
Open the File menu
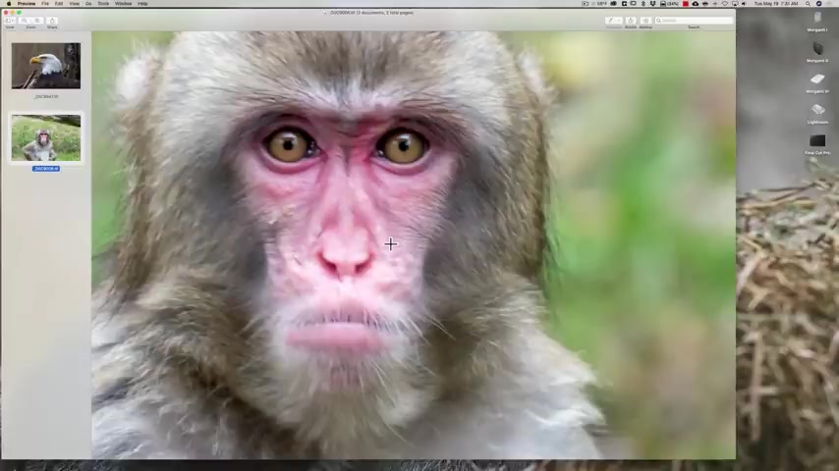[45, 4]
